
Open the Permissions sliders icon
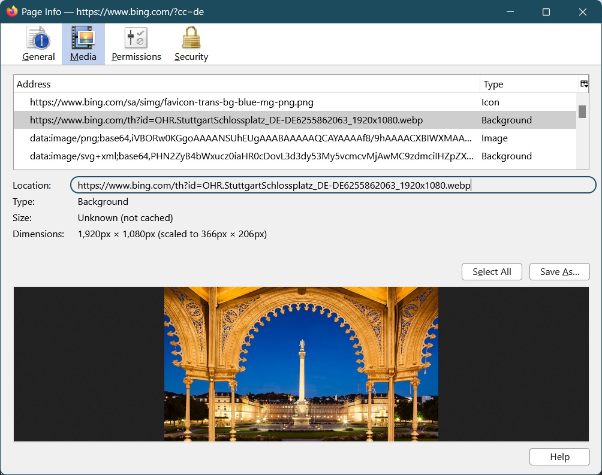[136, 39]
